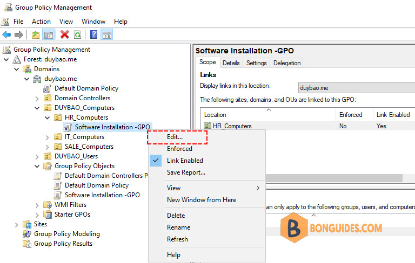The width and height of the screenshot is (415, 263).
Task: Select New Window from Here
Action: coord(207,200)
